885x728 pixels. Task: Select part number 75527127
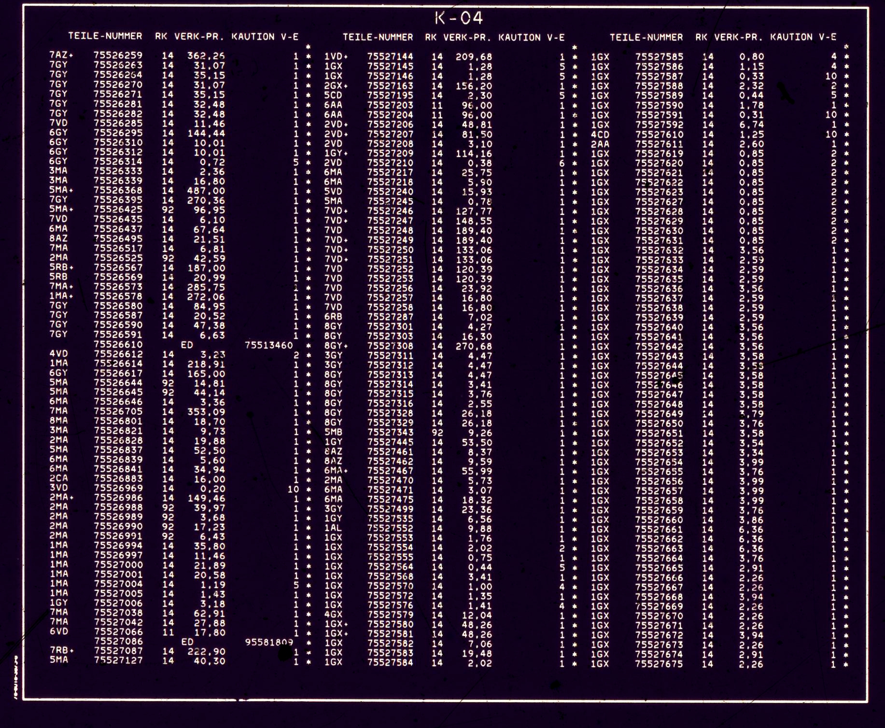pos(118,660)
